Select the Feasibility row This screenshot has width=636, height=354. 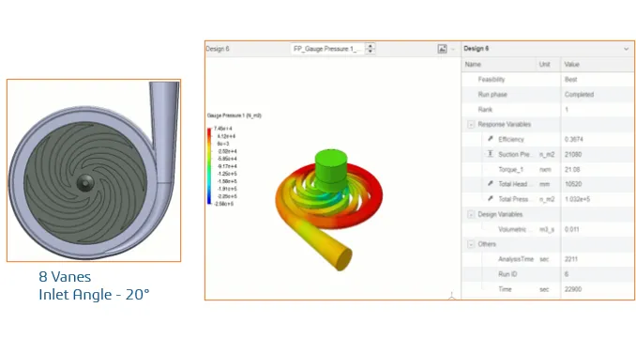coord(548,80)
